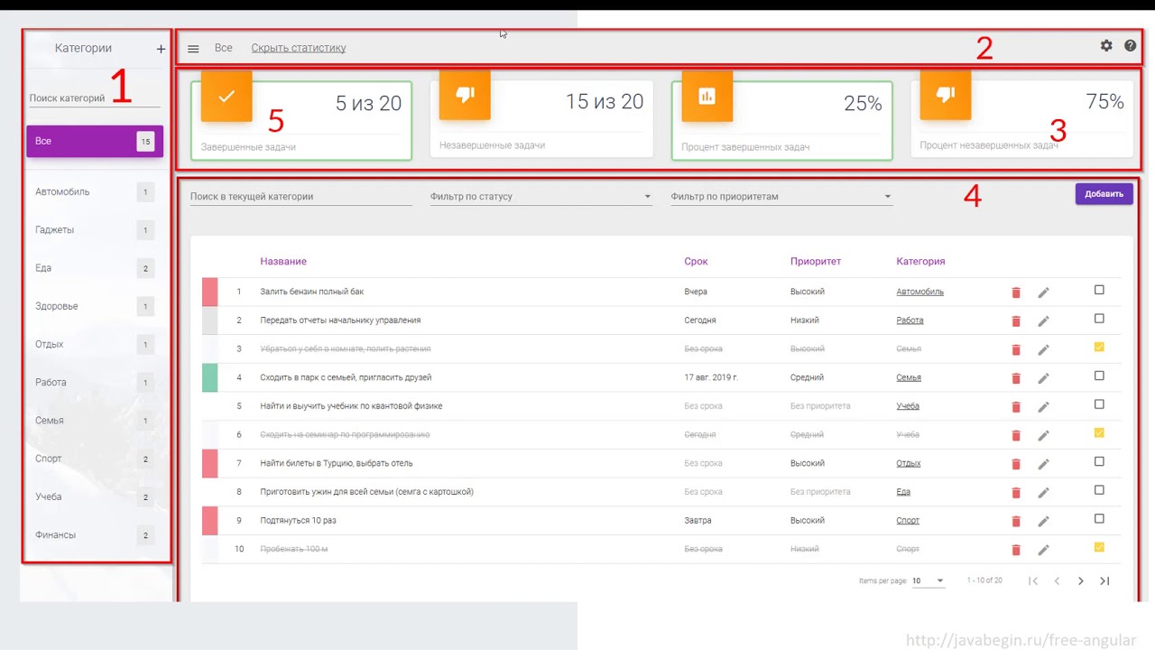Click the "Процент завершенных задач" statistics card
1155x650 pixels.
(781, 121)
